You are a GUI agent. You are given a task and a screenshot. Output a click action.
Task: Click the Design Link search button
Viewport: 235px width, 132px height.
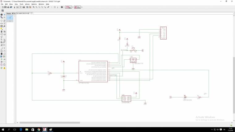[68, 7]
